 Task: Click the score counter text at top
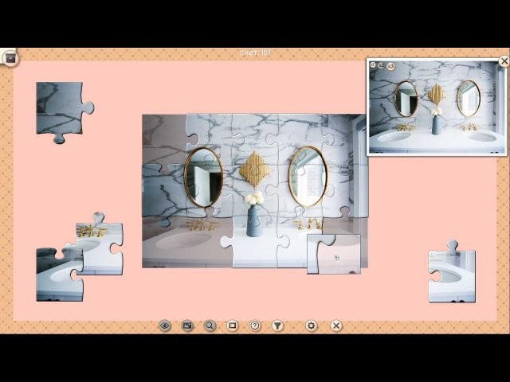(x=255, y=53)
